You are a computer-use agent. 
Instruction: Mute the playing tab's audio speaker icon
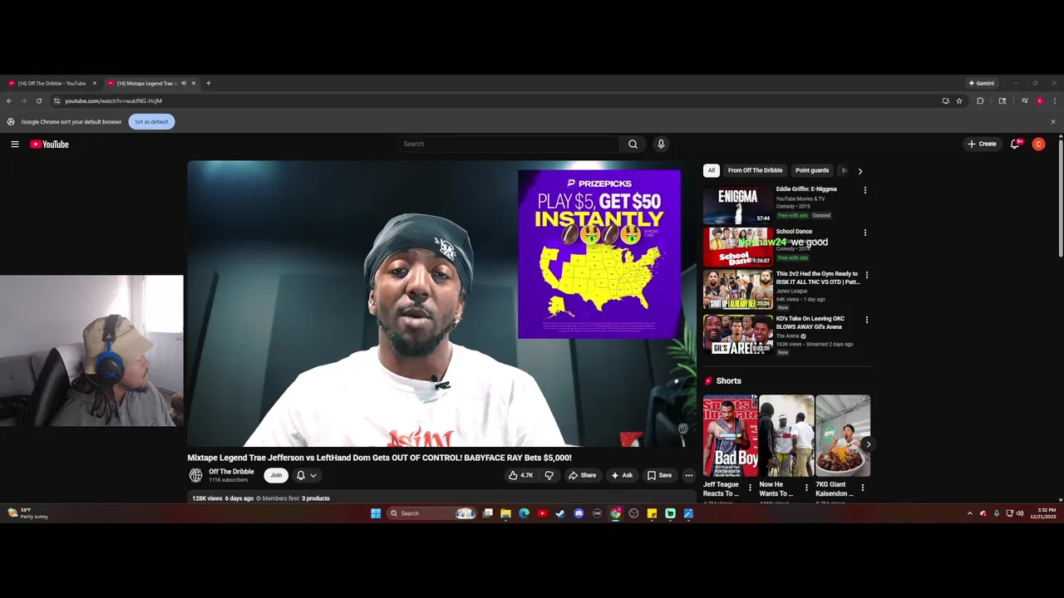[x=184, y=83]
